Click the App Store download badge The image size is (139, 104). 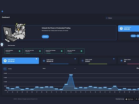129,99
